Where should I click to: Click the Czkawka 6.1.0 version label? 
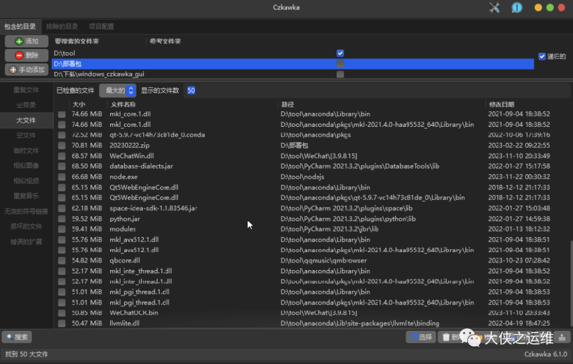(x=545, y=354)
